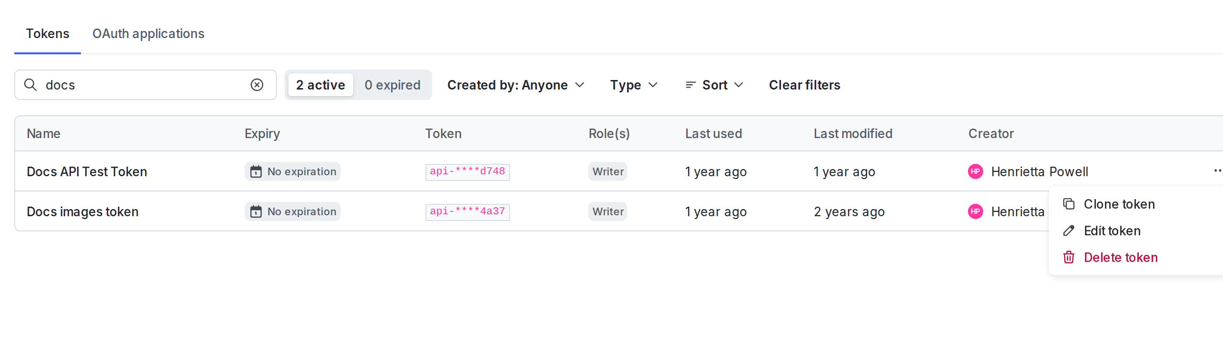Click calendar icon in Docs images token row

pos(256,211)
